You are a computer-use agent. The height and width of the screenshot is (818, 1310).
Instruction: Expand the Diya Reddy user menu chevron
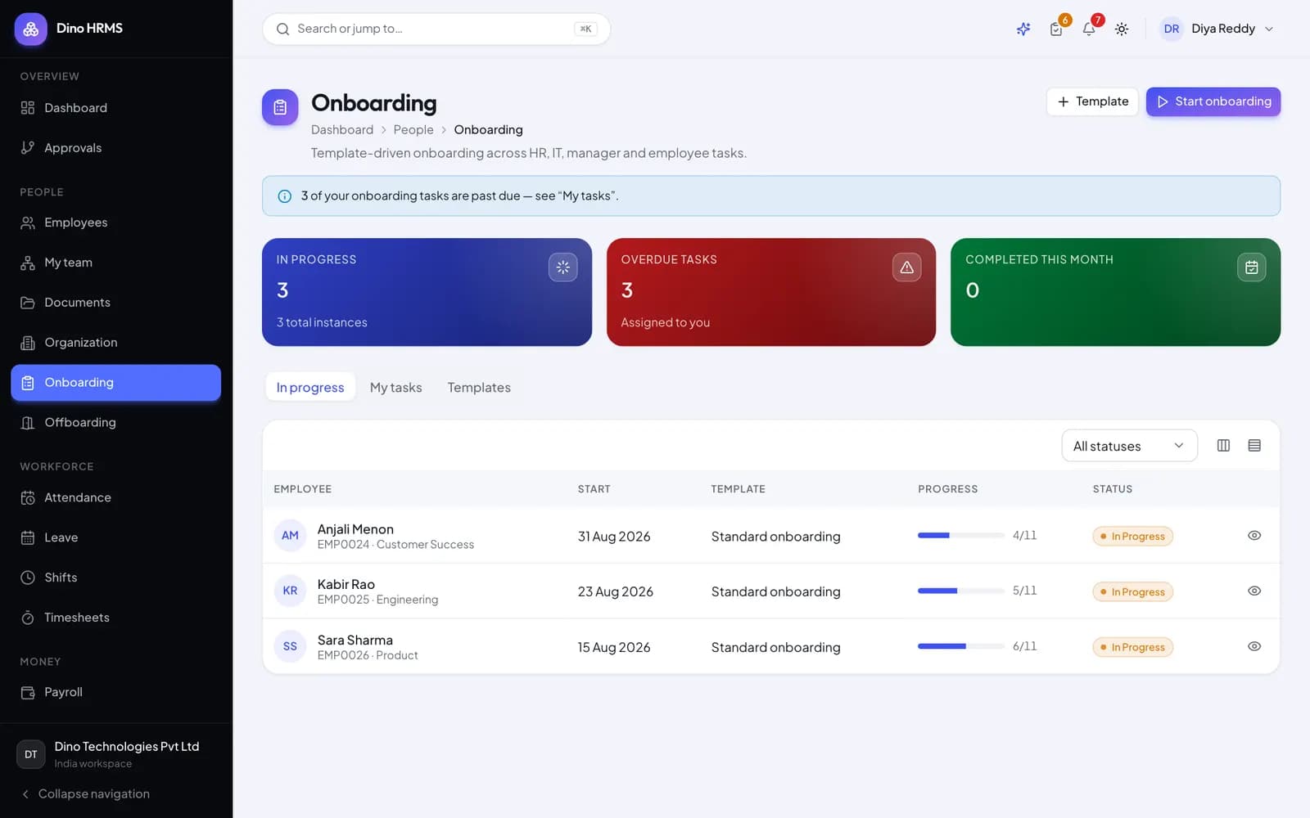1269,29
